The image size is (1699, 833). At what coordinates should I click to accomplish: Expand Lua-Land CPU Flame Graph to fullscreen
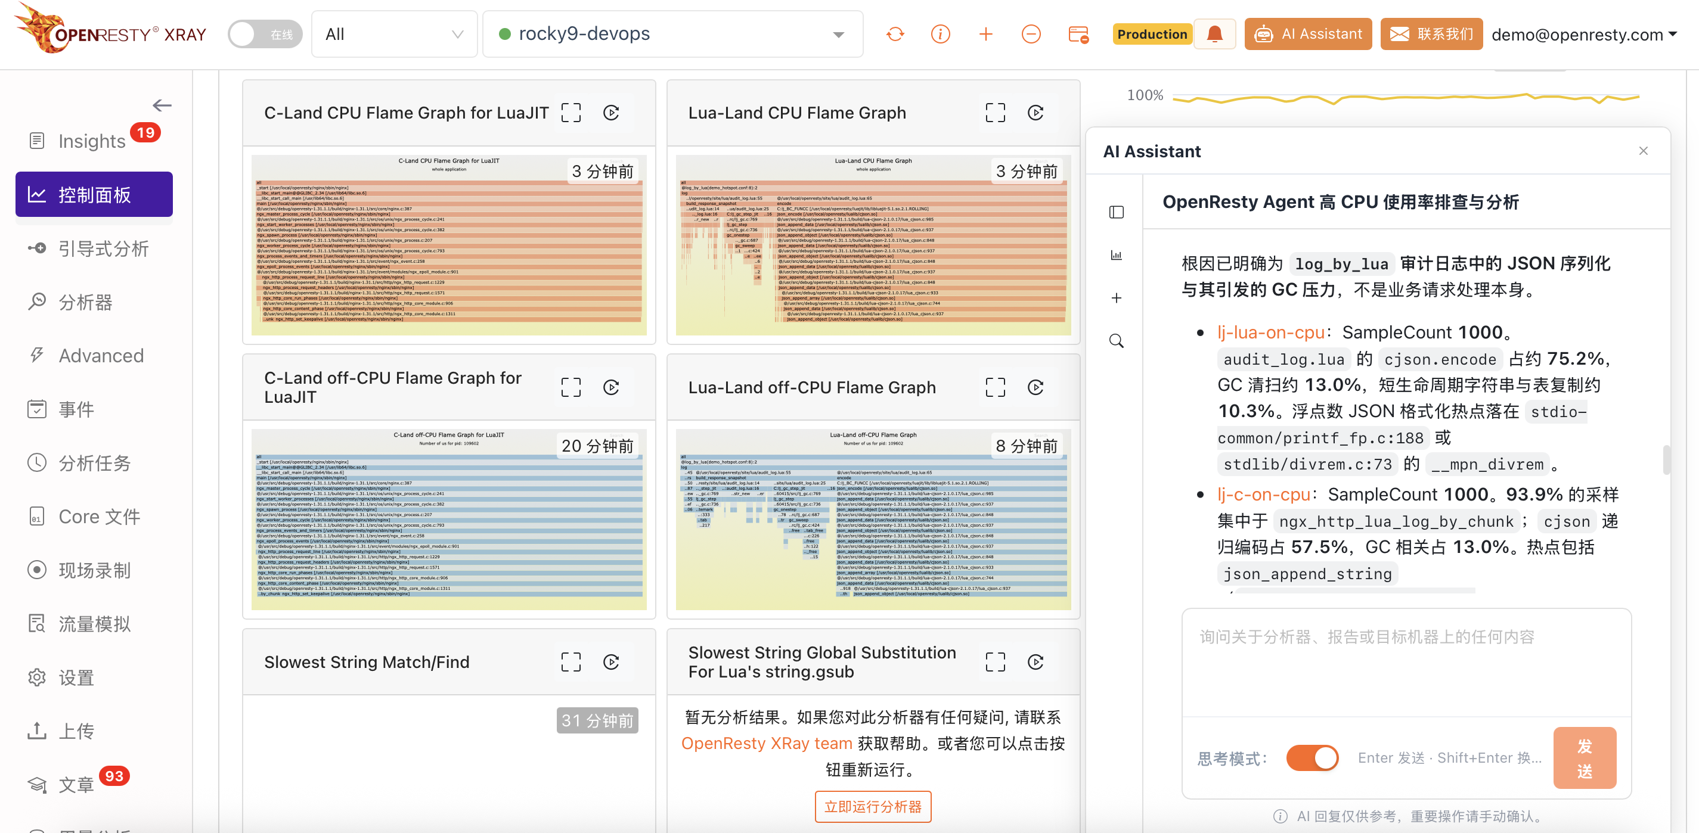coord(996,113)
